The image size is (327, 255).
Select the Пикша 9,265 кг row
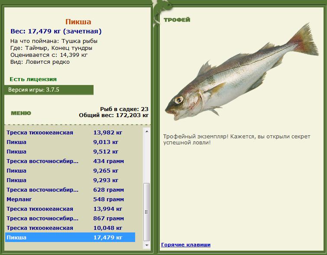click(70, 170)
